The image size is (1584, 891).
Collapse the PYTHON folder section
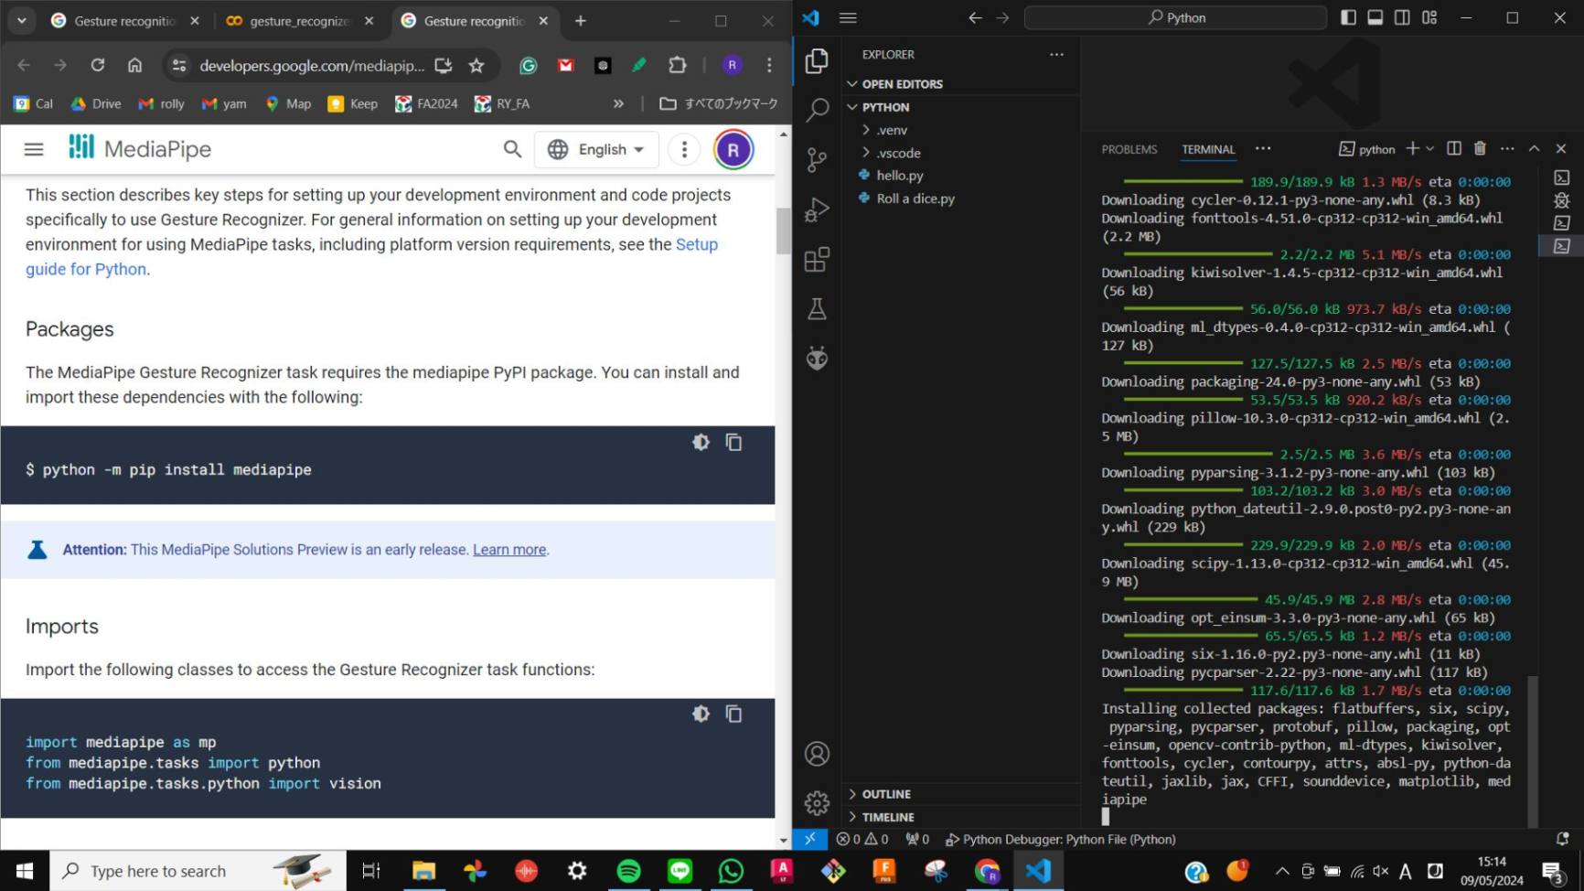[x=960, y=106]
